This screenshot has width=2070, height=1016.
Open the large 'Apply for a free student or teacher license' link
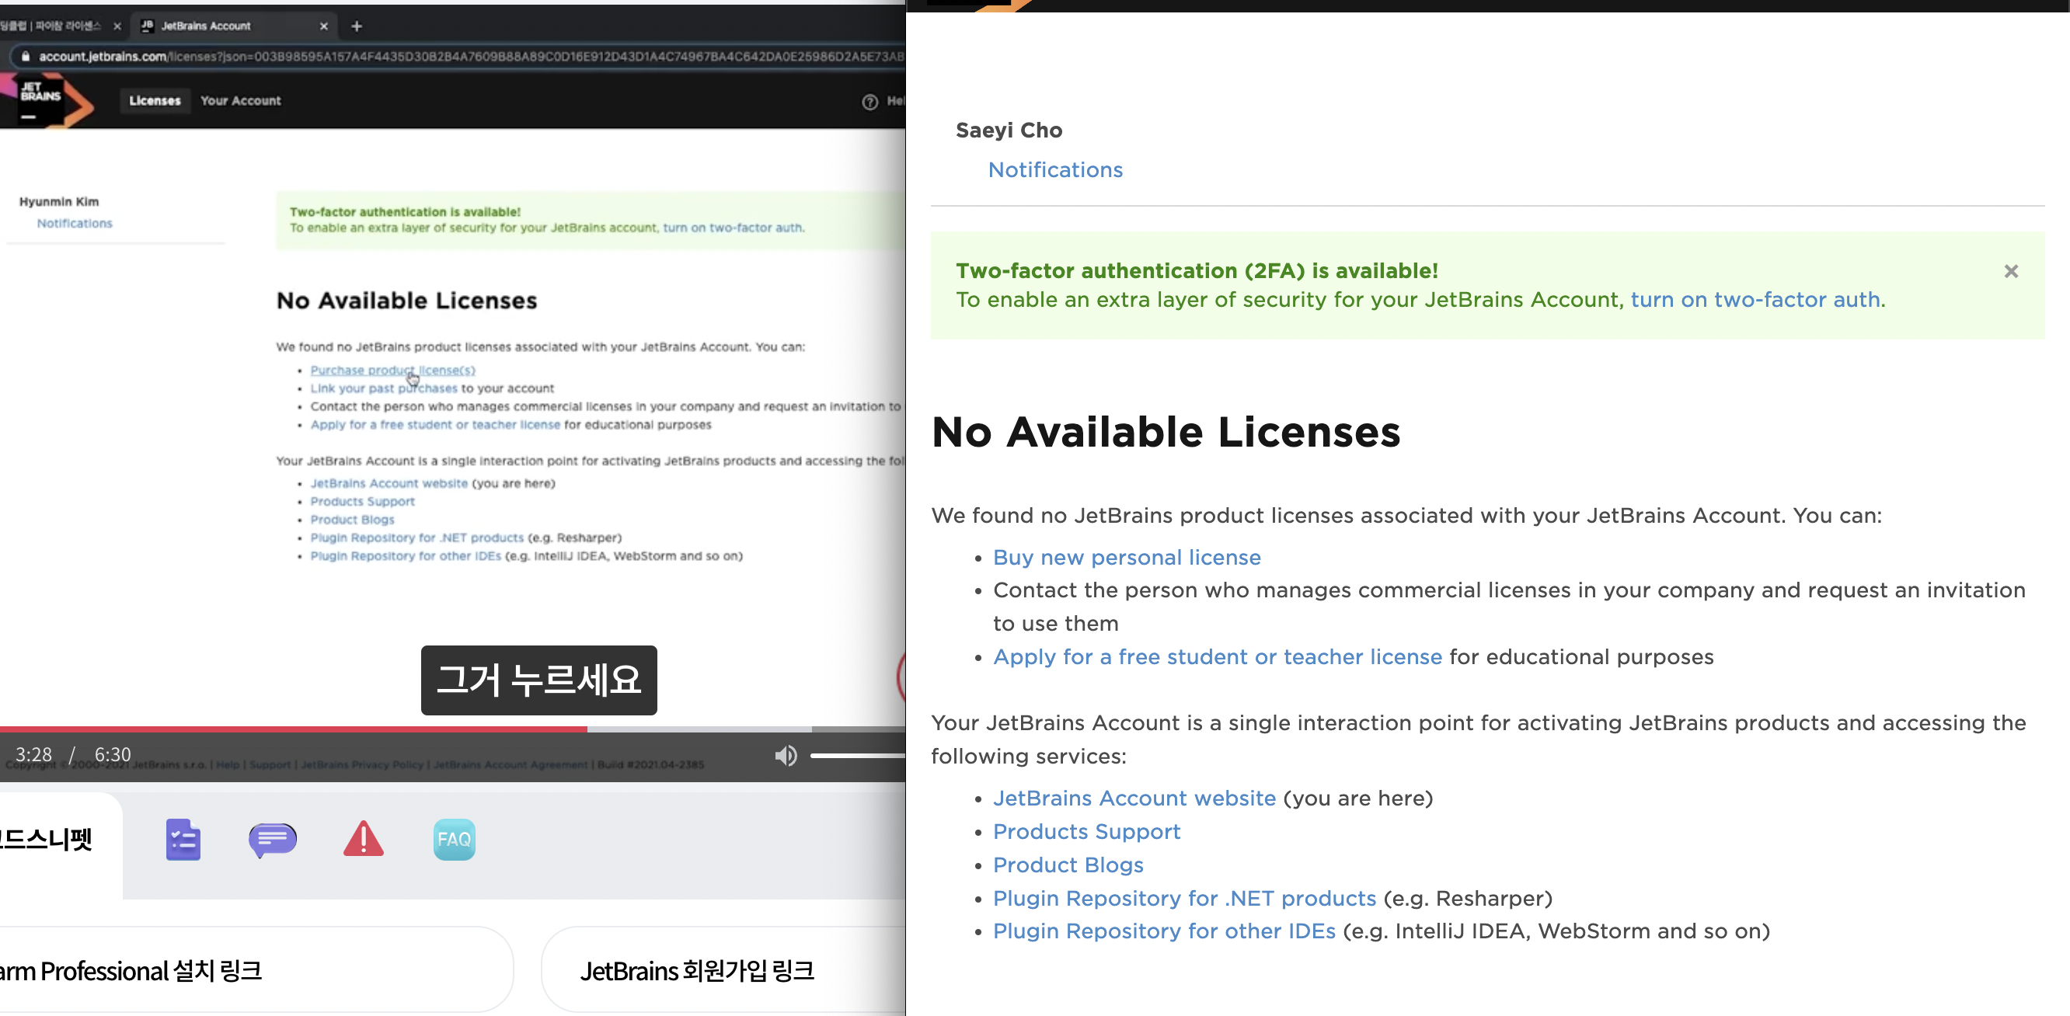pyautogui.click(x=1218, y=657)
